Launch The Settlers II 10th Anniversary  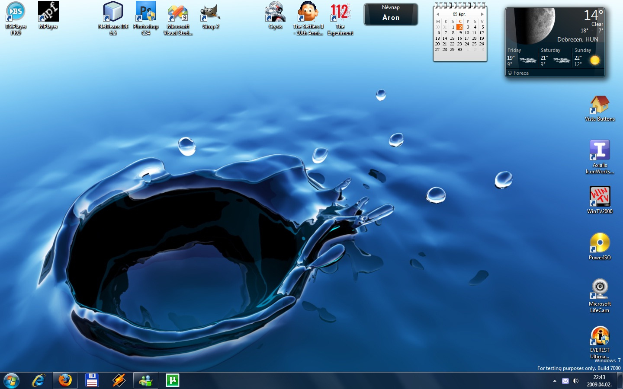click(x=308, y=18)
